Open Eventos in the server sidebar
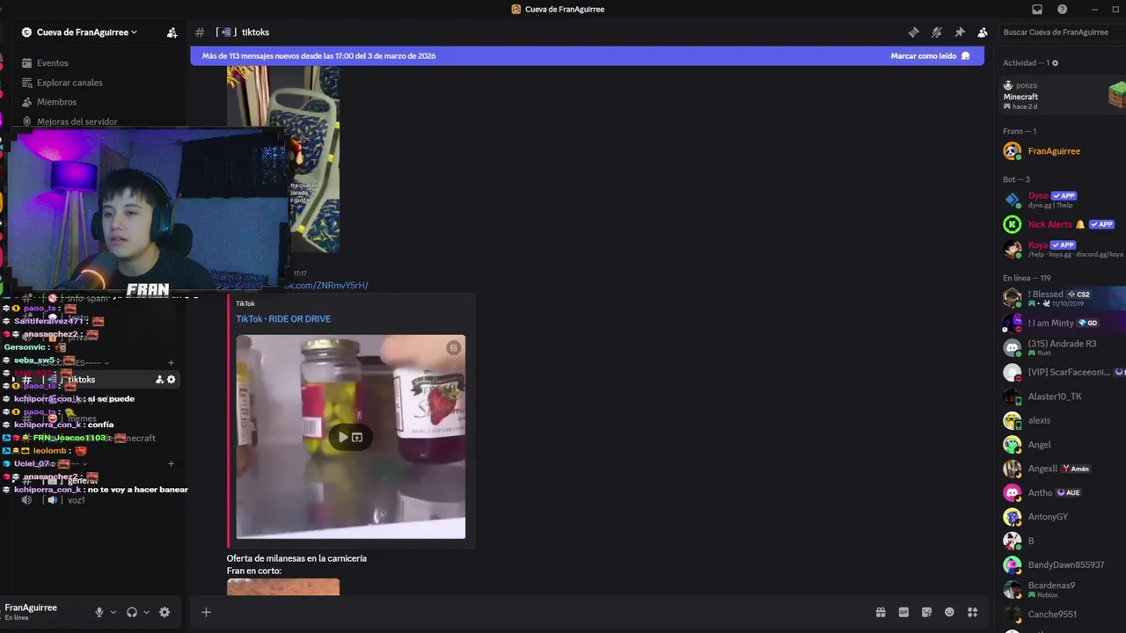The height and width of the screenshot is (633, 1126). [52, 63]
